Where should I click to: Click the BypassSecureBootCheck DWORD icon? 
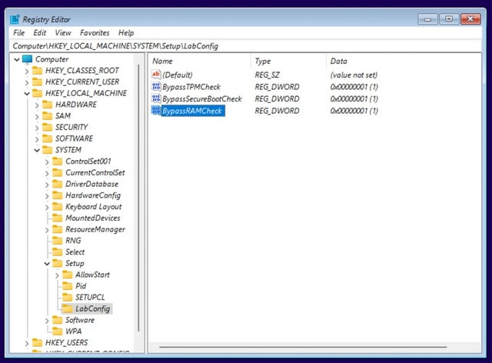coord(156,98)
